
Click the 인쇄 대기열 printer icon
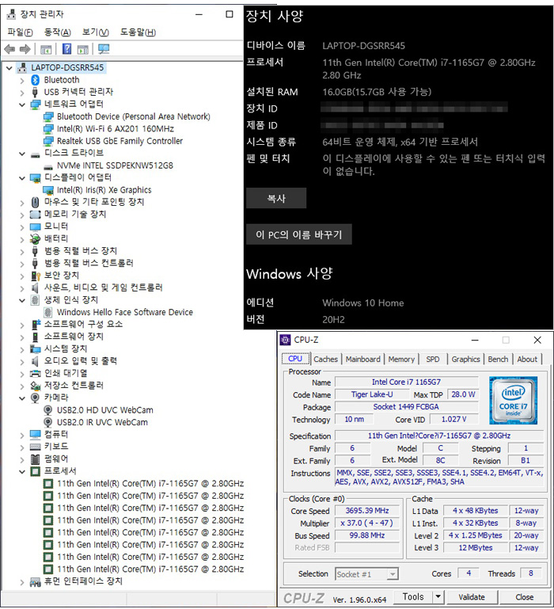coord(36,374)
